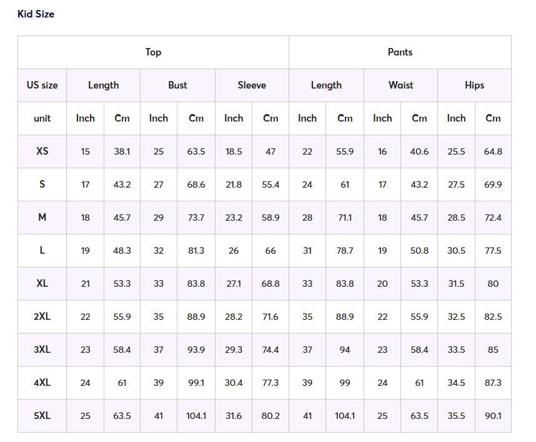Click the Kid Size heading

coord(36,14)
